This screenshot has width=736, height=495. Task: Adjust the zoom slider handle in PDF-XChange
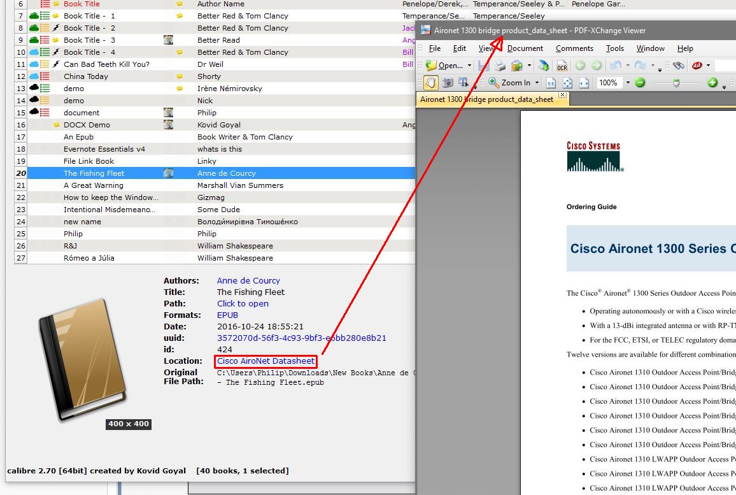click(676, 83)
